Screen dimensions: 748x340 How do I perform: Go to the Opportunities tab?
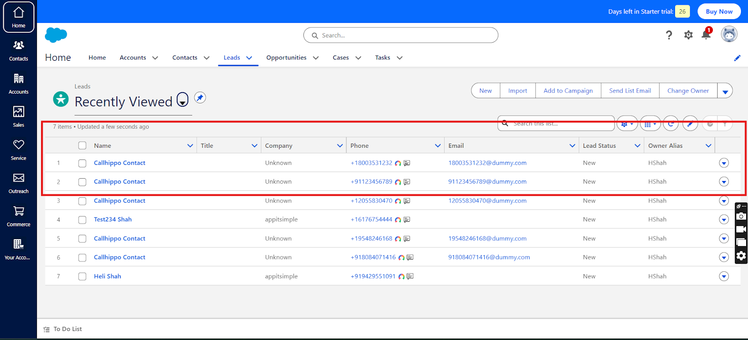tap(287, 58)
